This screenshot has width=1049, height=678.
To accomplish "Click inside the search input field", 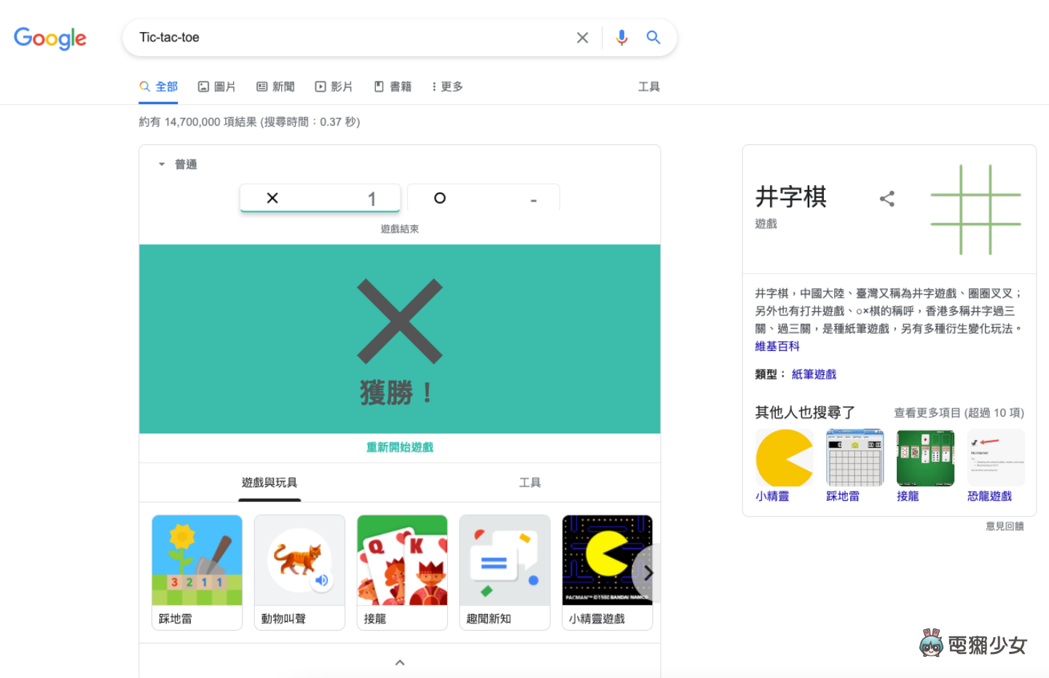I will tap(328, 37).
